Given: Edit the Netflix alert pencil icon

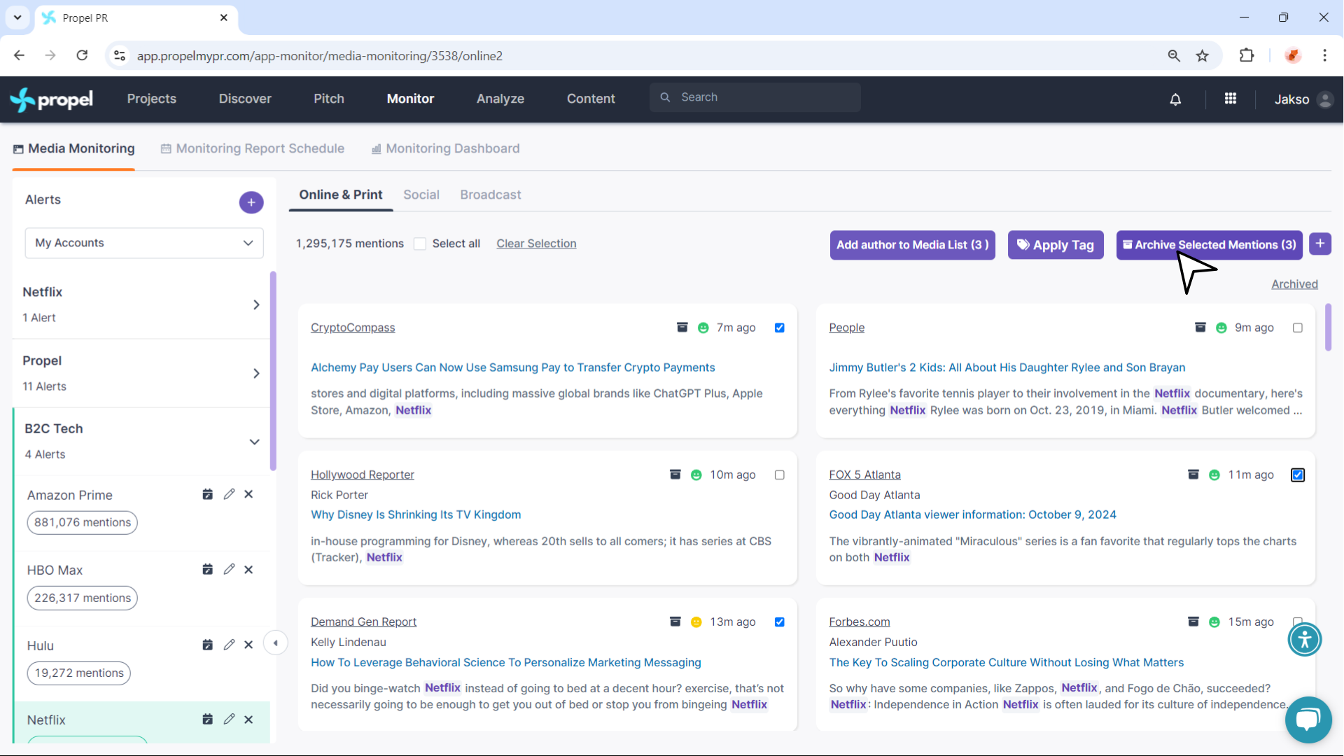Looking at the screenshot, I should tap(229, 720).
